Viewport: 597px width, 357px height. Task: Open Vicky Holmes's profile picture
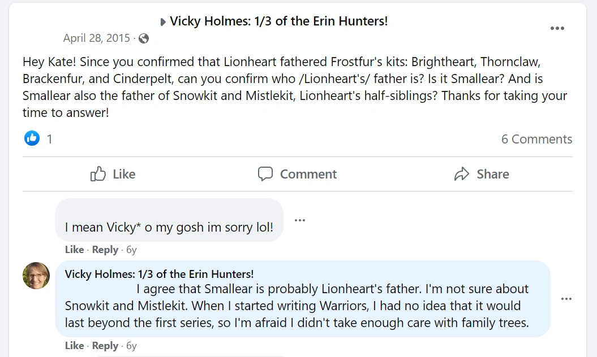point(36,276)
